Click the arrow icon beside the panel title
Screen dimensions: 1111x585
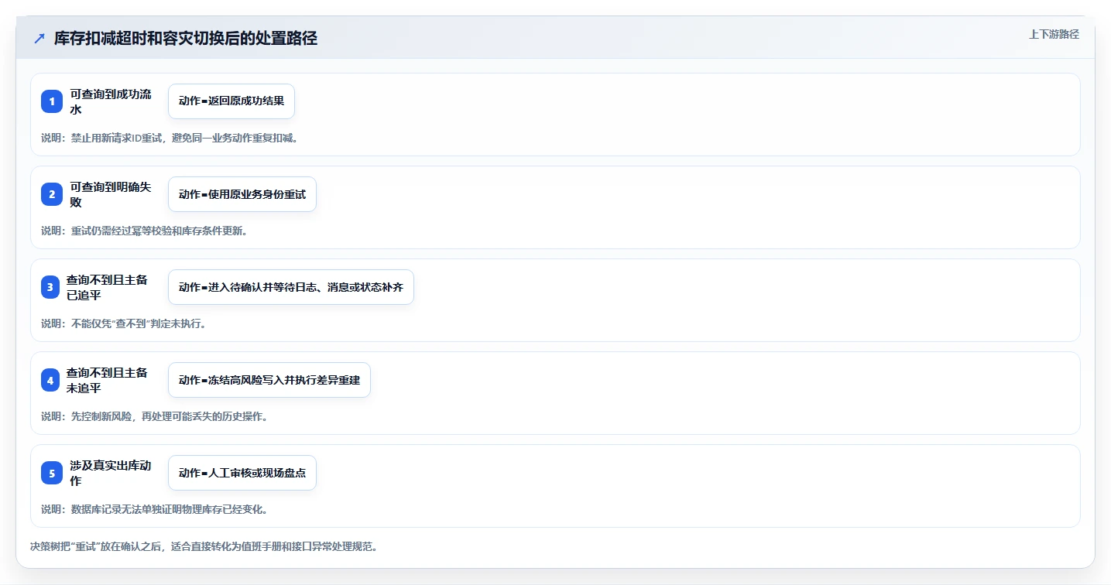click(x=39, y=39)
